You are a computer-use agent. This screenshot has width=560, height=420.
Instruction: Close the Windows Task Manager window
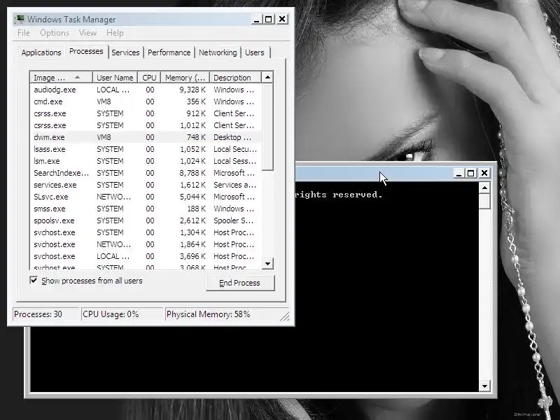click(x=282, y=20)
